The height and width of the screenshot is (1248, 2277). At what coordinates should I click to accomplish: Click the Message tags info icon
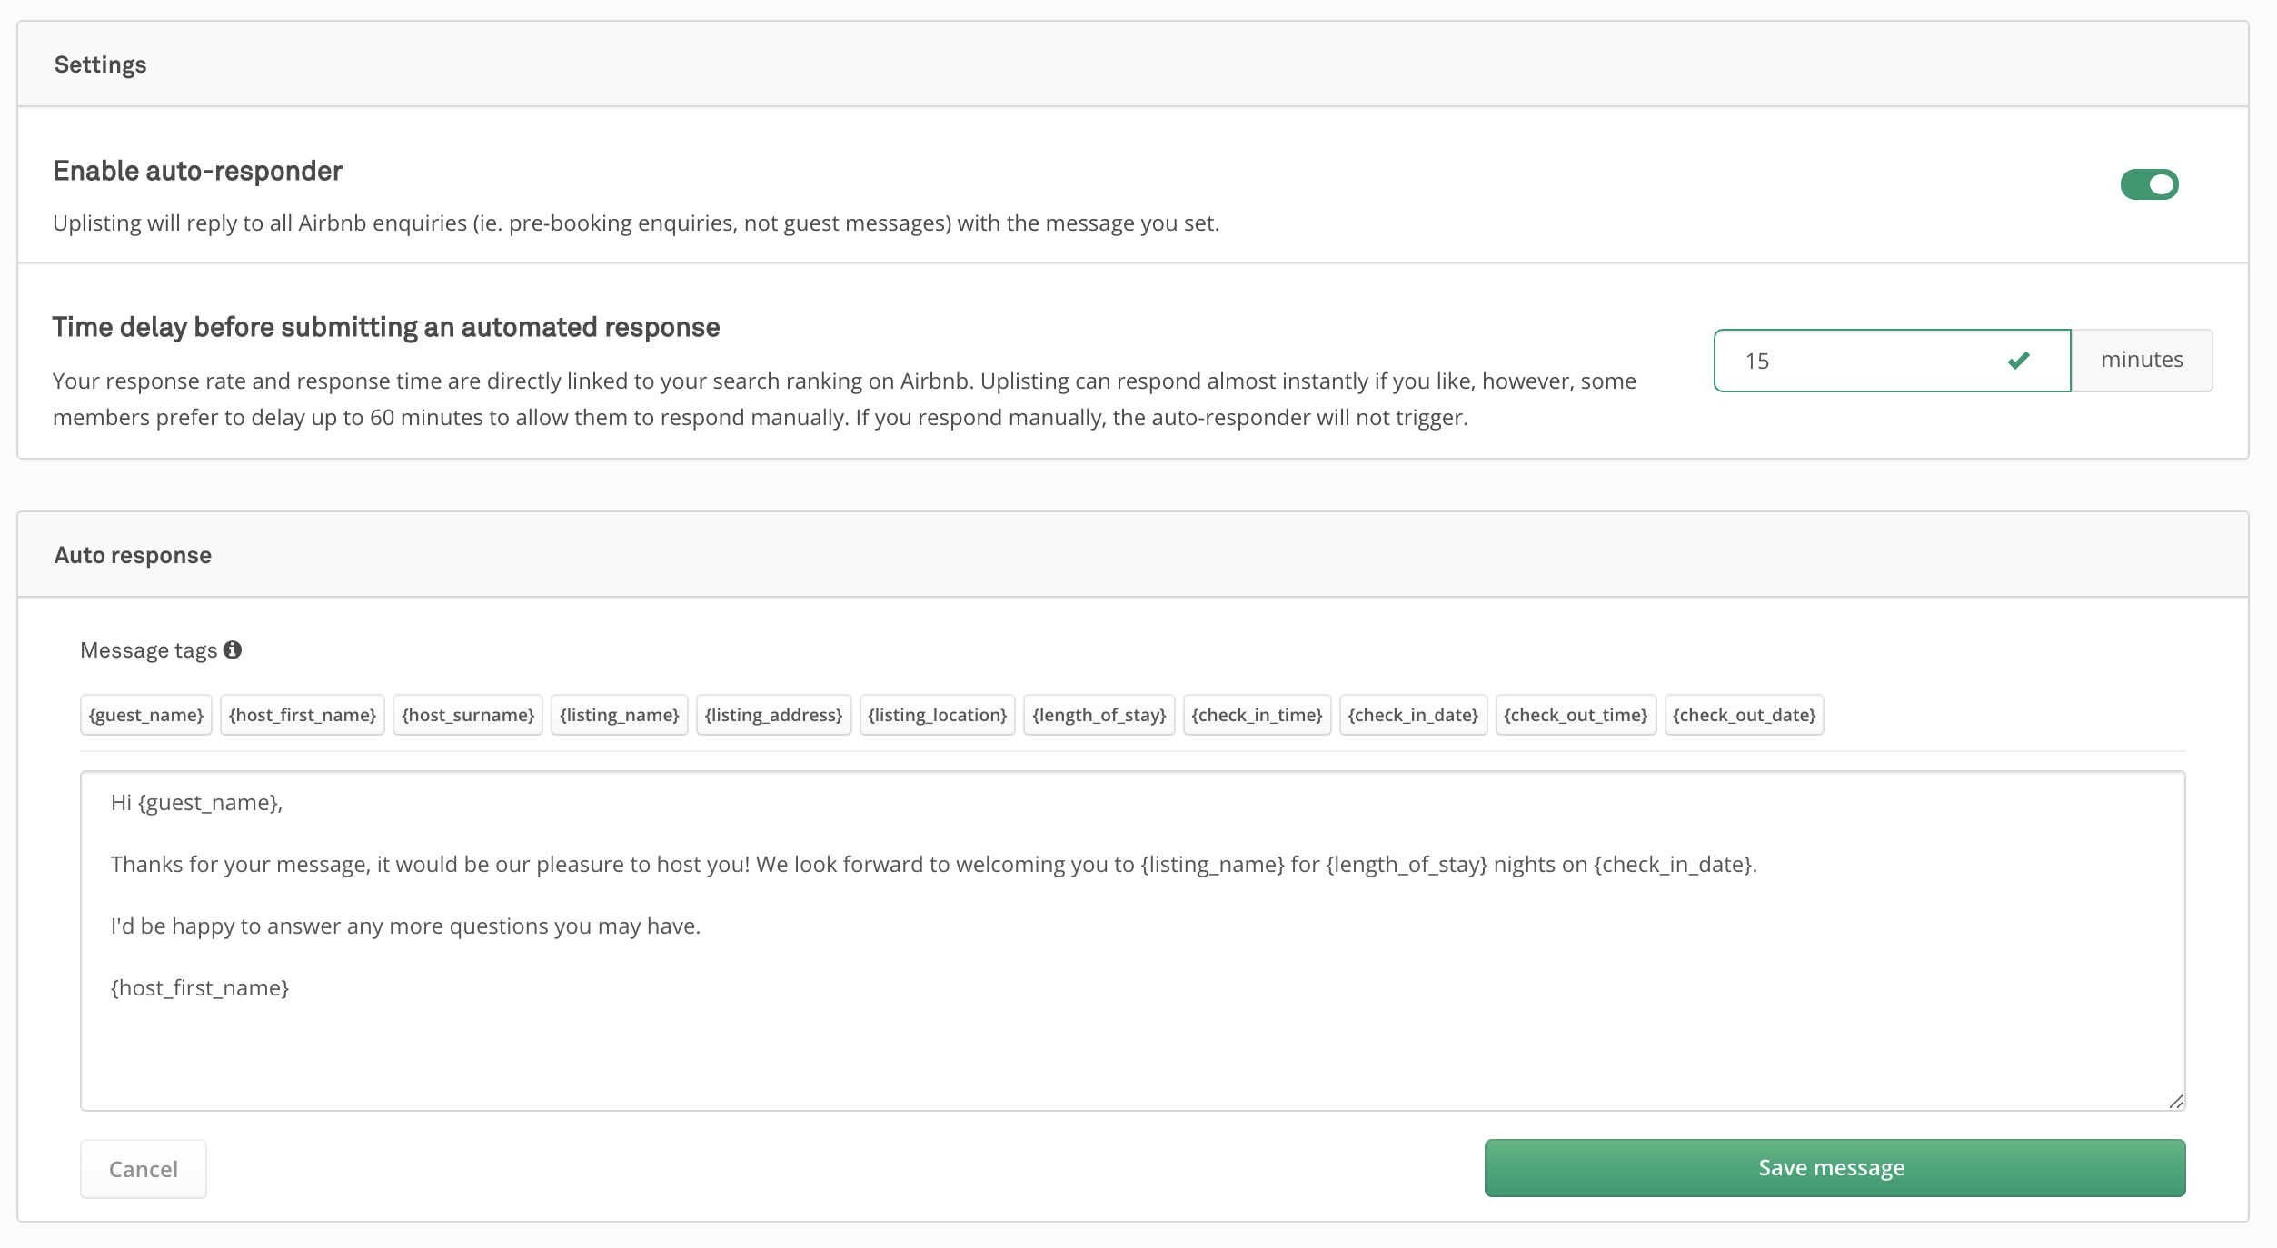(x=233, y=650)
